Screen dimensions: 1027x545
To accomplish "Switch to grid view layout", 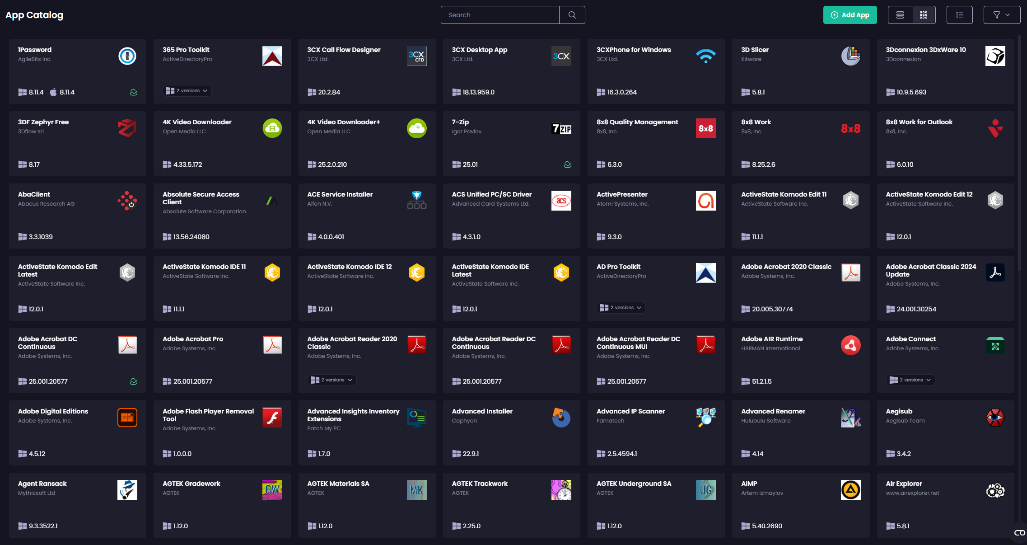I will pyautogui.click(x=924, y=15).
